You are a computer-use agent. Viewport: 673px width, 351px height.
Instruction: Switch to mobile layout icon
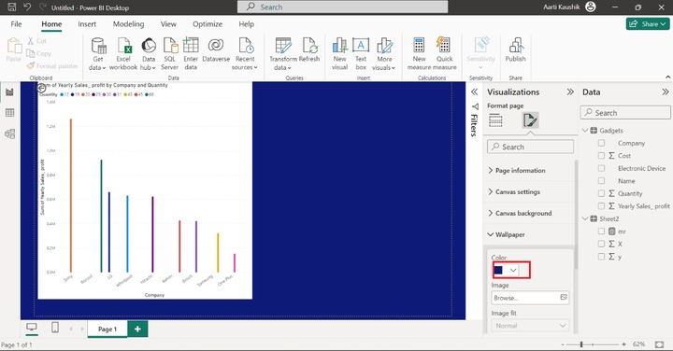55,328
